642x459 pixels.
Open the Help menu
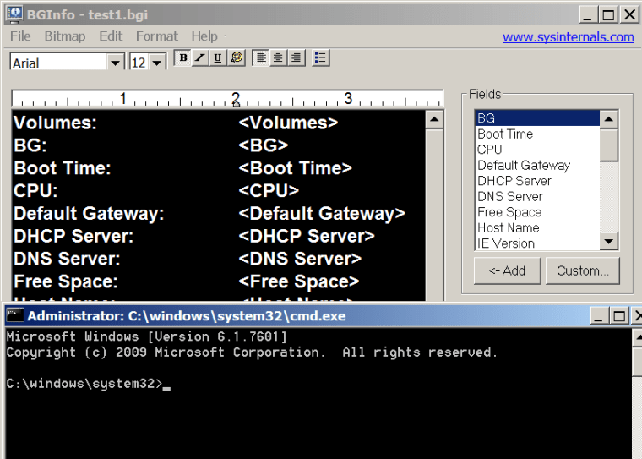204,36
